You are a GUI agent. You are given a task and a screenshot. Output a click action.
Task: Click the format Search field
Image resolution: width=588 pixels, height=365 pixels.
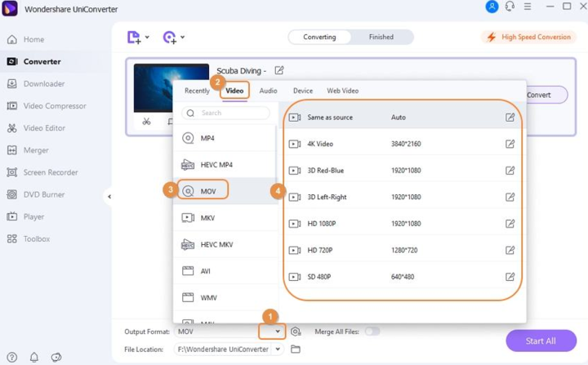tap(226, 113)
